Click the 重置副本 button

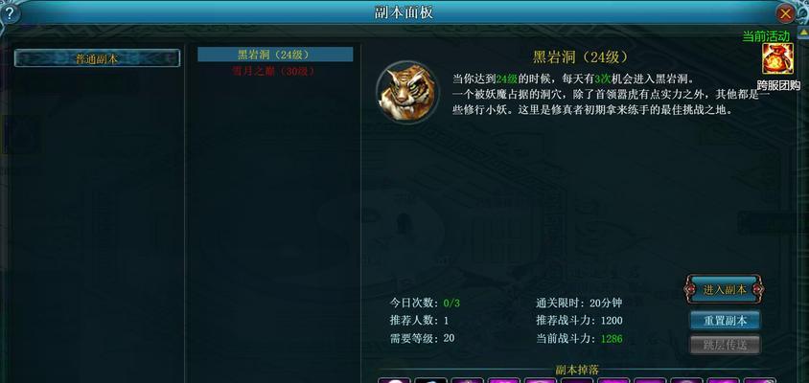click(x=725, y=320)
